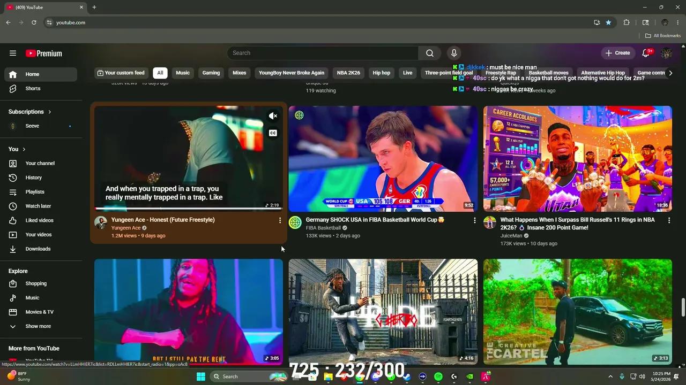
Task: Open History in the sidebar
Action: [41, 178]
